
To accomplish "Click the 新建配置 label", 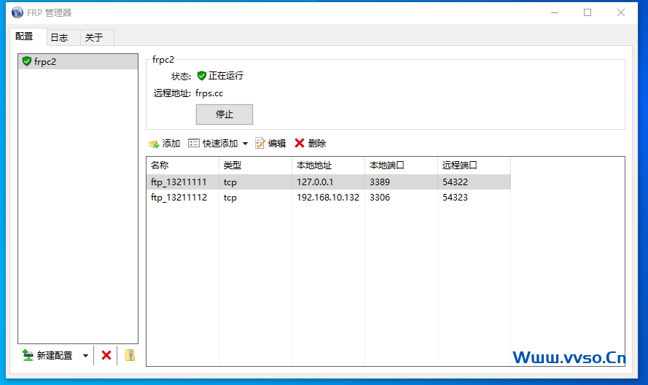I will point(55,356).
